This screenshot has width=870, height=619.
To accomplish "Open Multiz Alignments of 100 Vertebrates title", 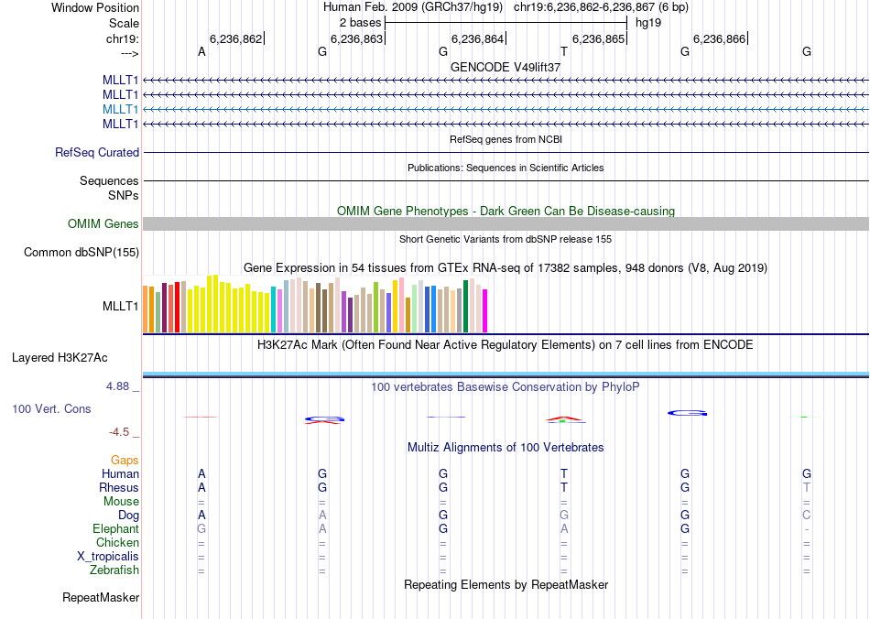I will point(506,448).
